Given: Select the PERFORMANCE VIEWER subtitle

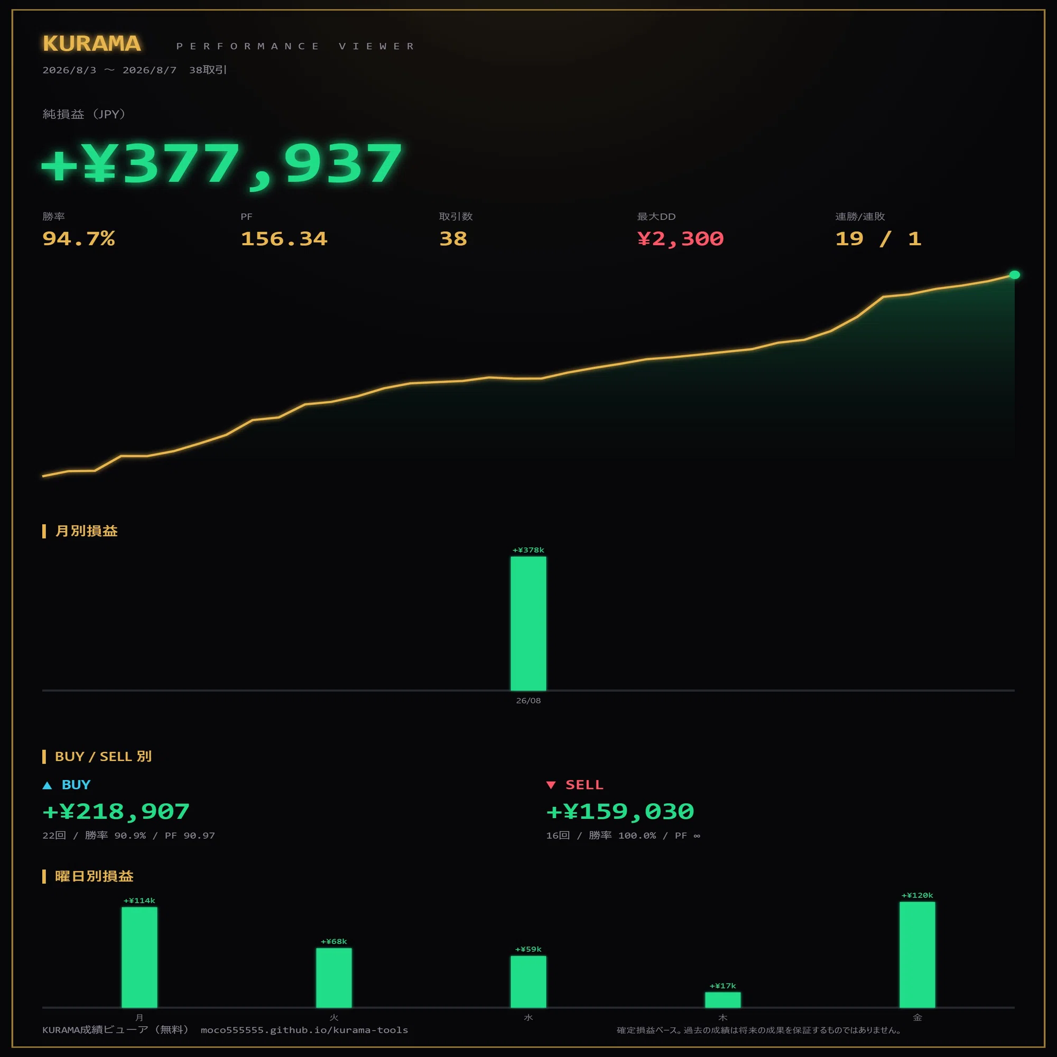Looking at the screenshot, I should click(x=295, y=46).
